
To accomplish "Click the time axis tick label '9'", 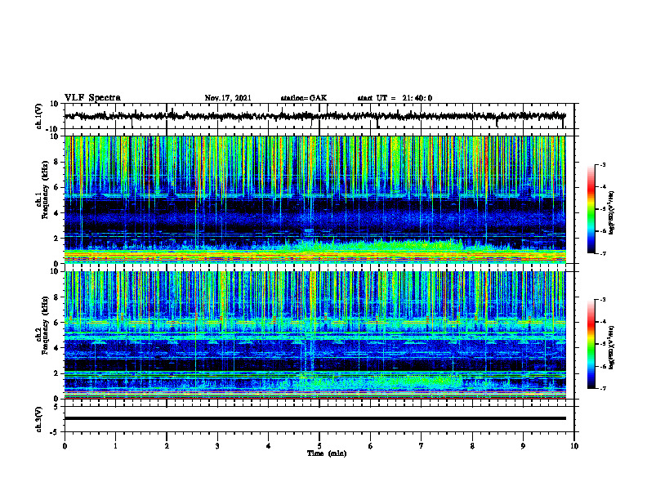I will 523,446.
